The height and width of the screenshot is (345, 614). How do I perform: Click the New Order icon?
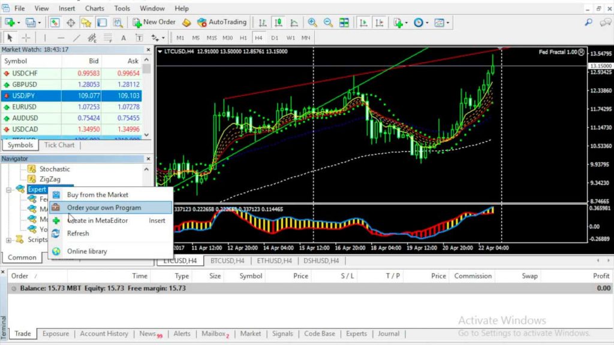[139, 22]
